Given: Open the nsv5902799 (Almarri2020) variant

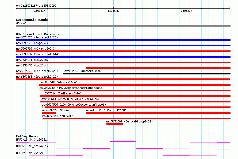Looking at the screenshot, I should [35, 49].
